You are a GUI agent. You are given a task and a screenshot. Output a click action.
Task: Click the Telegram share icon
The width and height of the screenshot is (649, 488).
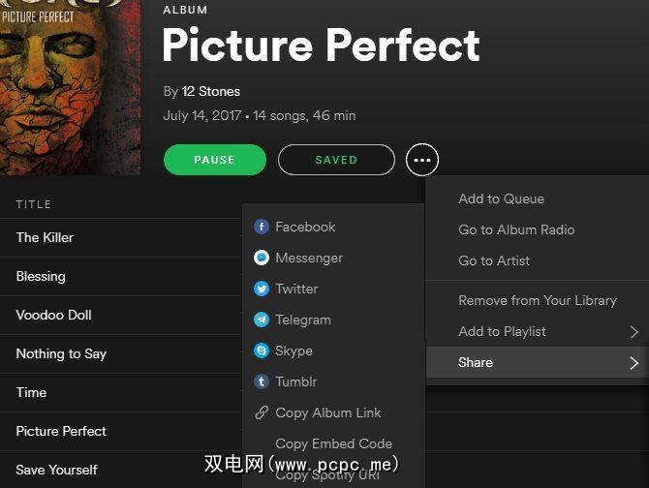click(x=262, y=320)
